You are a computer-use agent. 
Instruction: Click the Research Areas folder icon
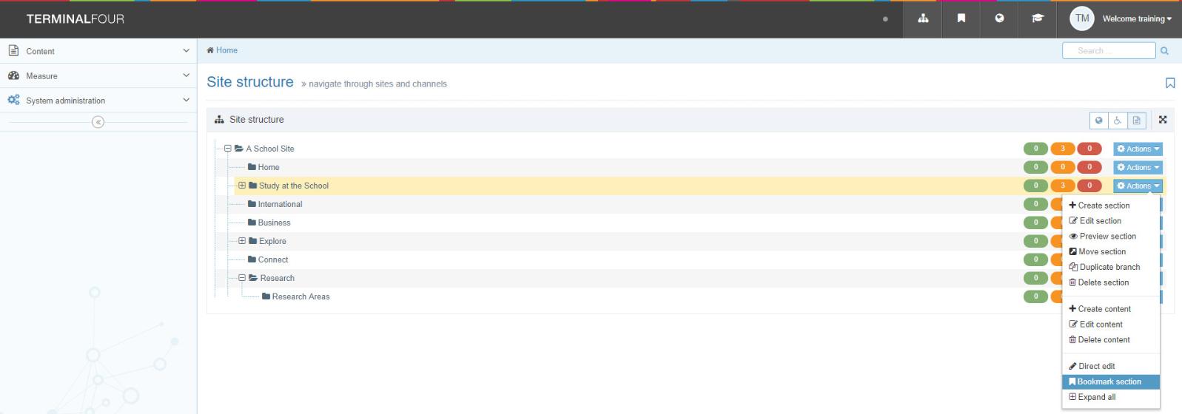pyautogui.click(x=266, y=296)
